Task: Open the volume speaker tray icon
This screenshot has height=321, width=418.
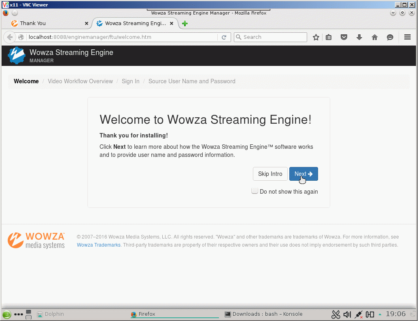Action: (347, 315)
